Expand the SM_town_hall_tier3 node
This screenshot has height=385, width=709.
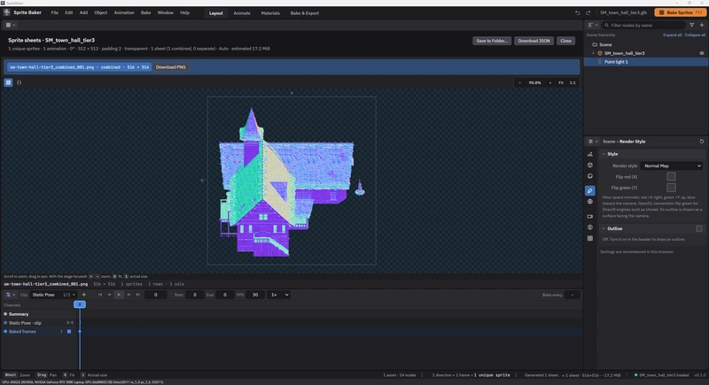(x=593, y=53)
